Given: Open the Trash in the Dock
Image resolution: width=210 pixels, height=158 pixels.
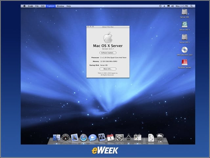Looking at the screenshot, I should pyautogui.click(x=160, y=138).
